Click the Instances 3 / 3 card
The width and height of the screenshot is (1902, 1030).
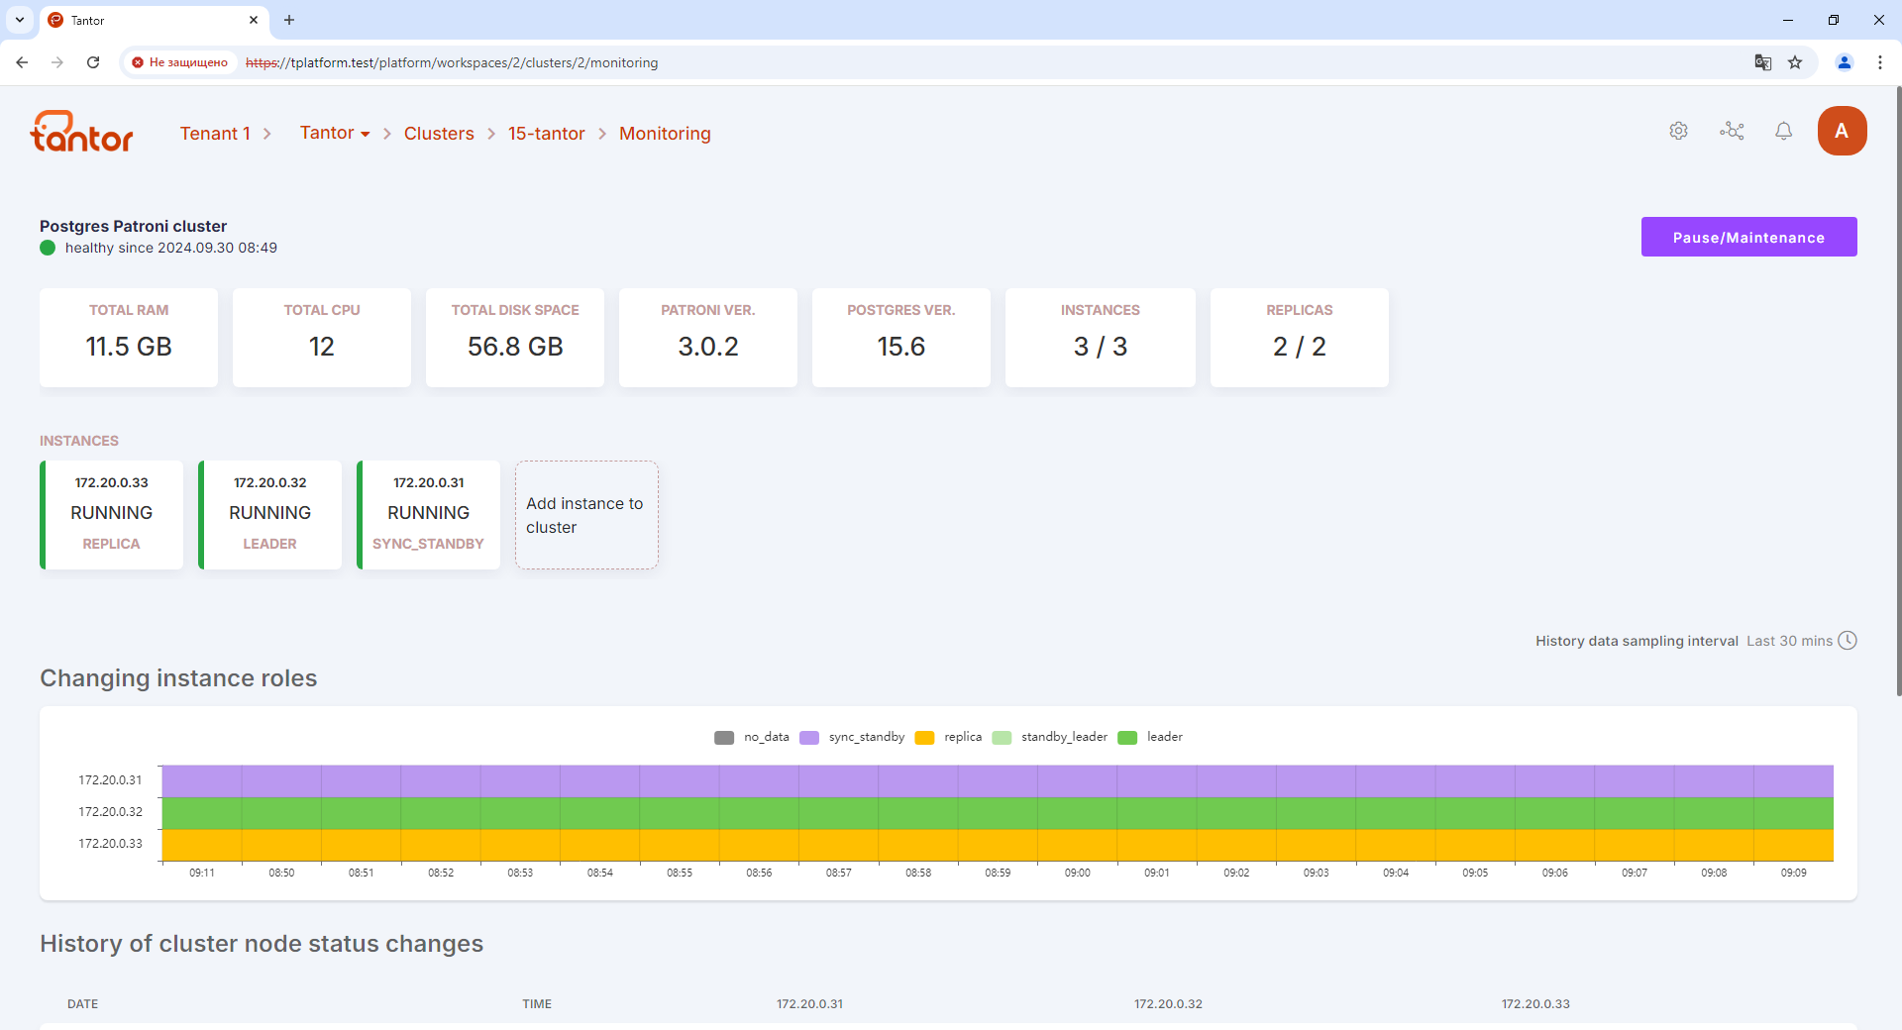[x=1101, y=337]
